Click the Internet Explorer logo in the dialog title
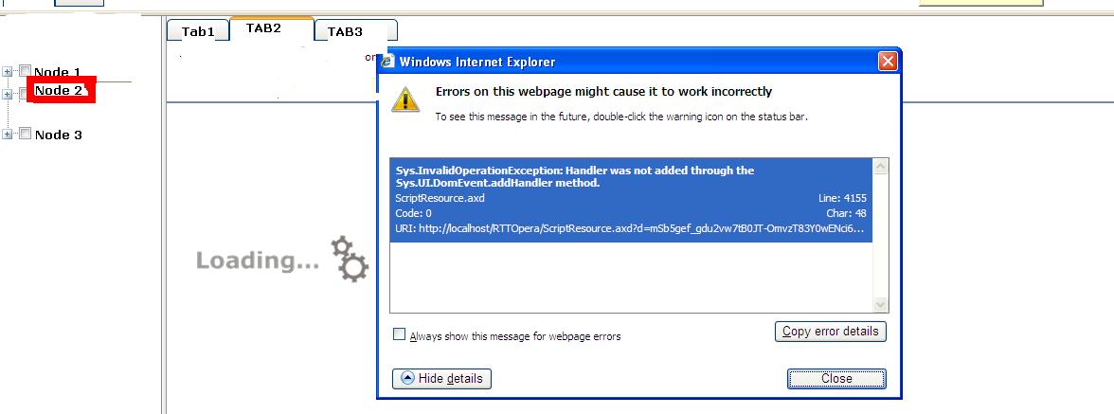 click(388, 62)
